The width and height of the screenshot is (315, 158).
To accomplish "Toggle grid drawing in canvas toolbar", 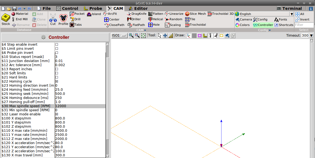I will pos(194,36).
